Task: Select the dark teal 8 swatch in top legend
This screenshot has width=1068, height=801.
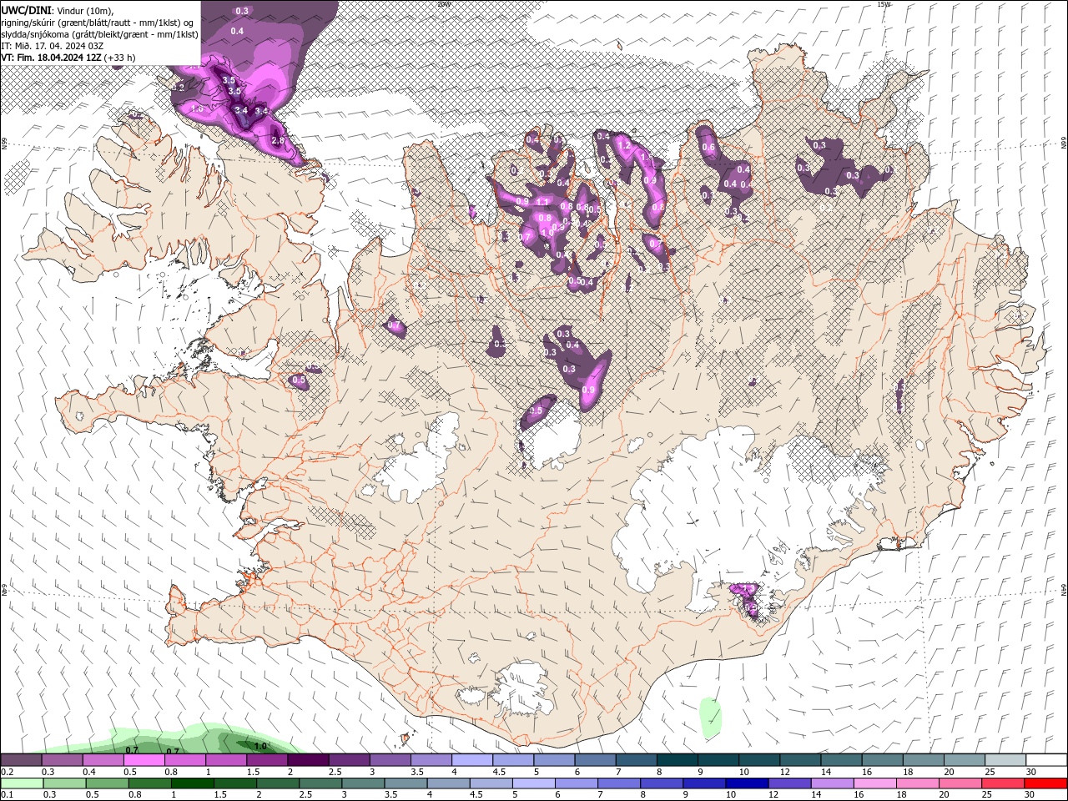Action: point(678,760)
